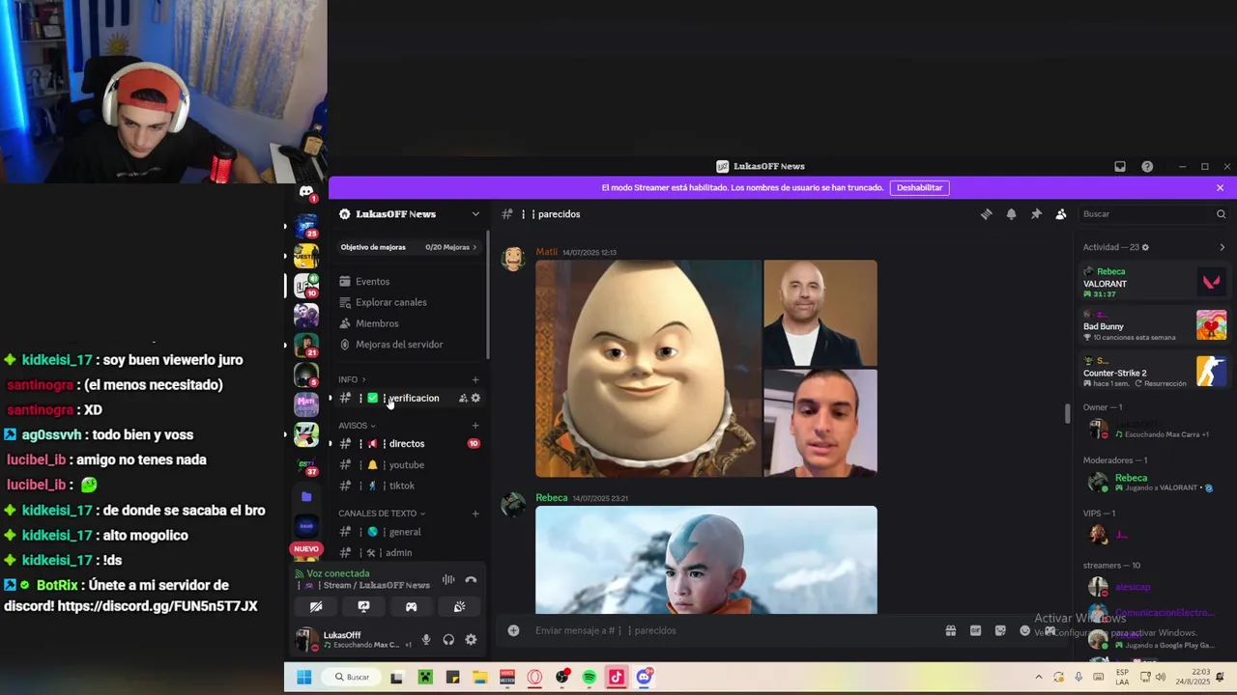Open Activity settings gear next to Actividad
The width and height of the screenshot is (1237, 695).
1146,247
